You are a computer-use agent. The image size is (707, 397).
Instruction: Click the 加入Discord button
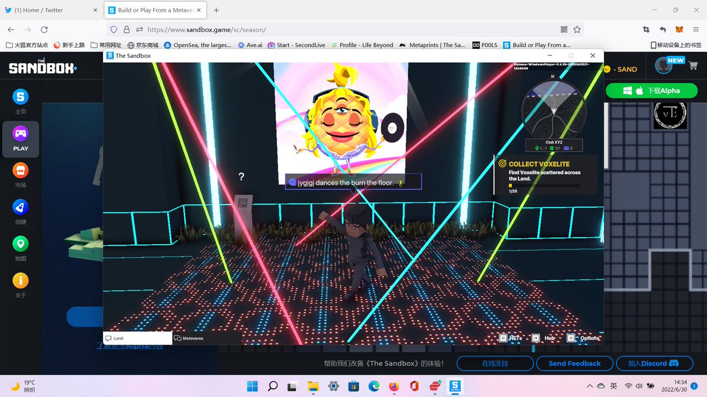pos(654,363)
